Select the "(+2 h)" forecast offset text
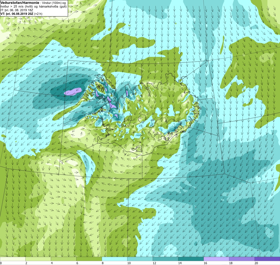This screenshot has width=280, height=265. [x=38, y=14]
